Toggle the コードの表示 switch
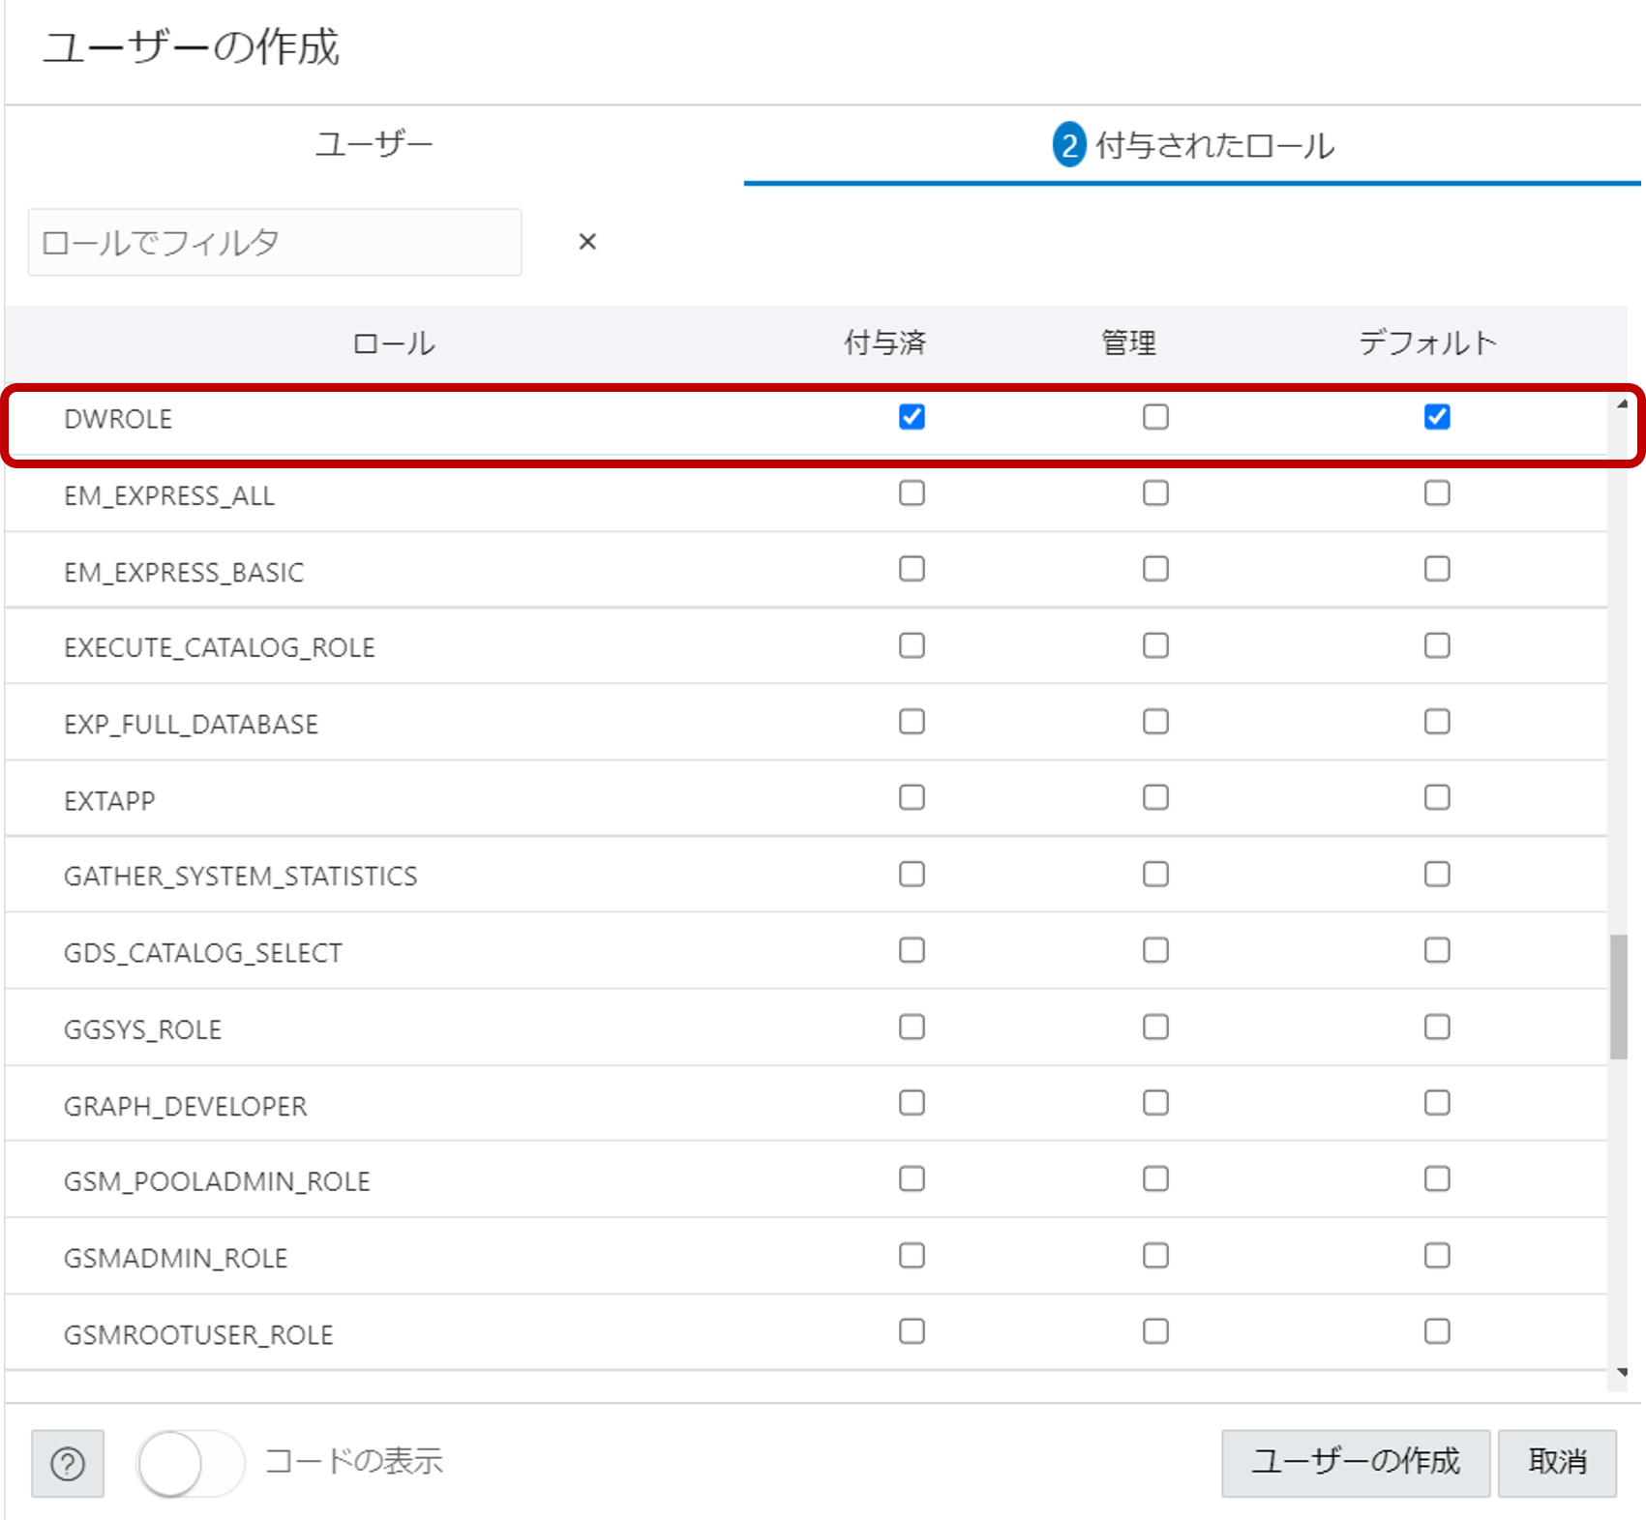The width and height of the screenshot is (1646, 1520). pos(191,1463)
